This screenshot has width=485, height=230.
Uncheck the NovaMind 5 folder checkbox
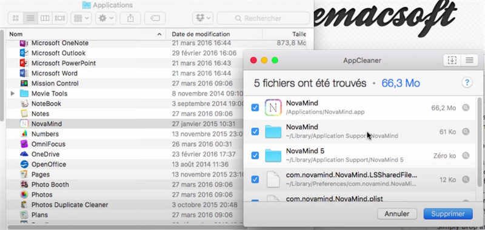255,156
